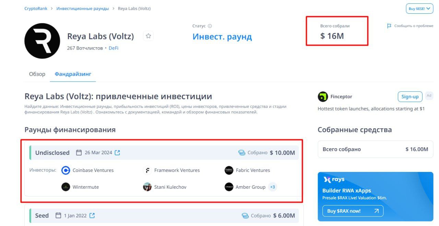Click the Coinbase Ventures logo icon
Viewport: 439px width, 226px height.
[x=66, y=170]
